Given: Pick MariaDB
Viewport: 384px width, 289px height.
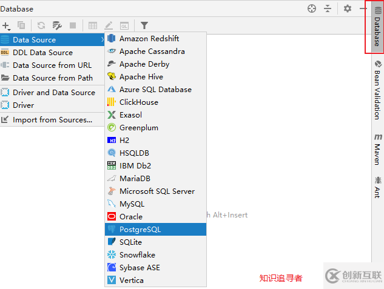Looking at the screenshot, I should pos(155,179).
